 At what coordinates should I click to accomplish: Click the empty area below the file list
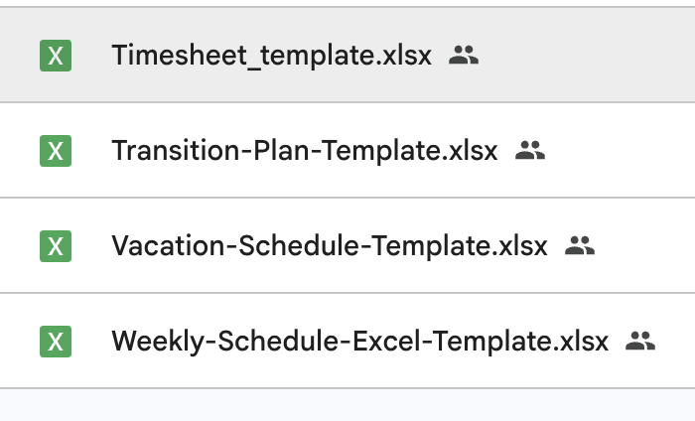(x=347, y=405)
